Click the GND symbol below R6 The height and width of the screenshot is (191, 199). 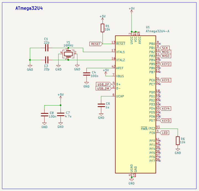178,151
